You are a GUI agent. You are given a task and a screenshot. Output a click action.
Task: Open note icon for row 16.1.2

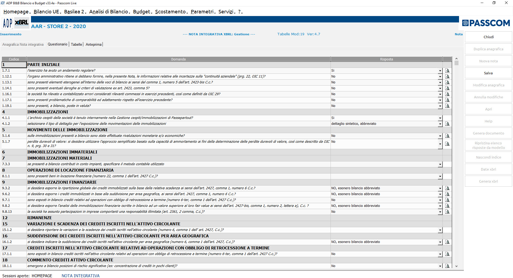click(x=447, y=242)
